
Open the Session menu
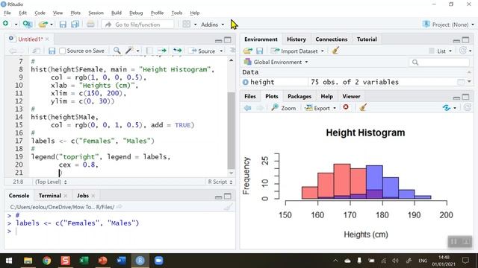(96, 13)
